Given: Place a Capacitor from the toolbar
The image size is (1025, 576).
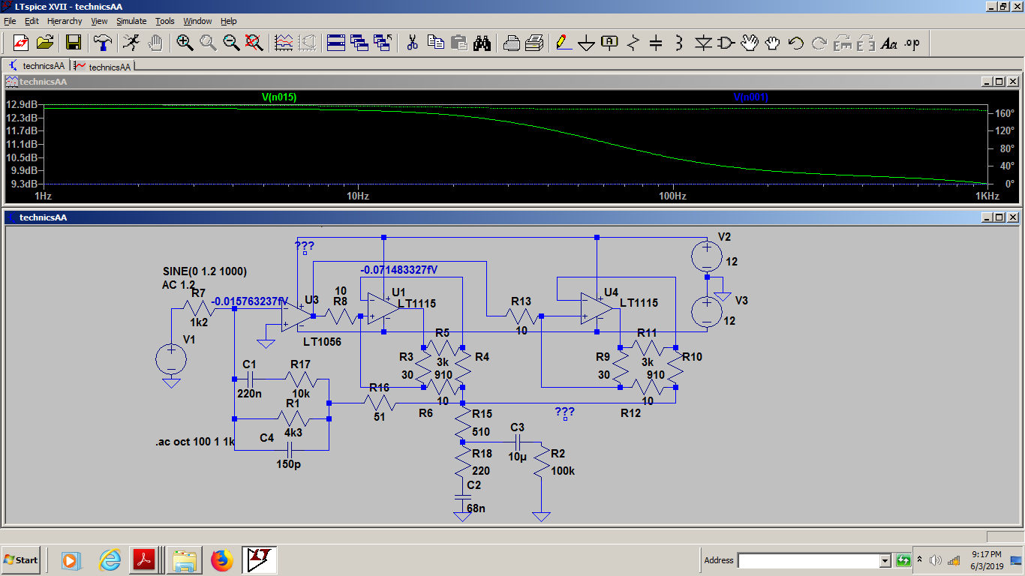Looking at the screenshot, I should click(656, 43).
